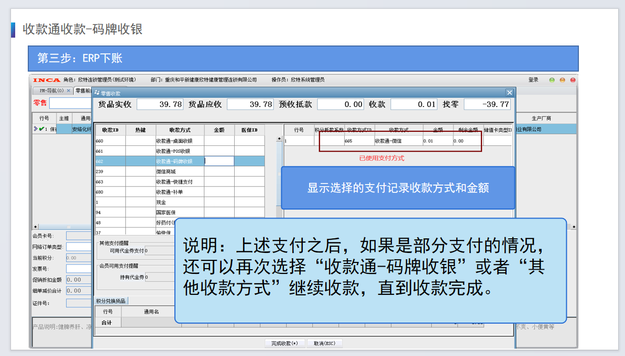Select the 收款通-快捷支付 payment method

pyautogui.click(x=180, y=182)
